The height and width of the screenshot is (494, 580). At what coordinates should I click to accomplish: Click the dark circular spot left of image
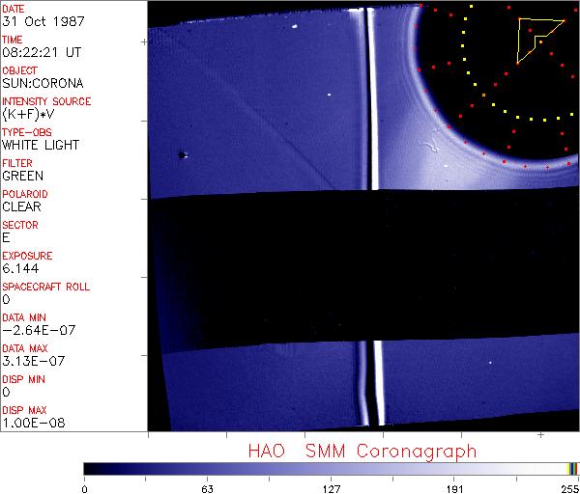point(181,154)
